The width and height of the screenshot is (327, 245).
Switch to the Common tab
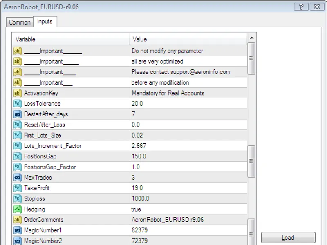coord(20,22)
